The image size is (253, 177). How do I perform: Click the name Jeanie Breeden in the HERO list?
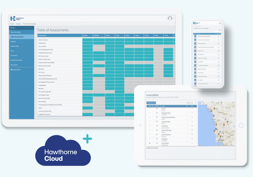pyautogui.click(x=166, y=121)
